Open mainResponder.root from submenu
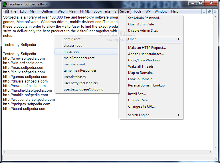Viewport: 220px width, 163px height. (86, 58)
